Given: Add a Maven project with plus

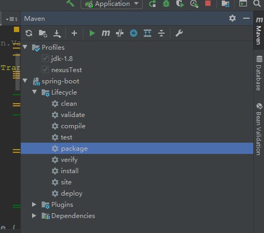Looking at the screenshot, I should click(x=74, y=33).
